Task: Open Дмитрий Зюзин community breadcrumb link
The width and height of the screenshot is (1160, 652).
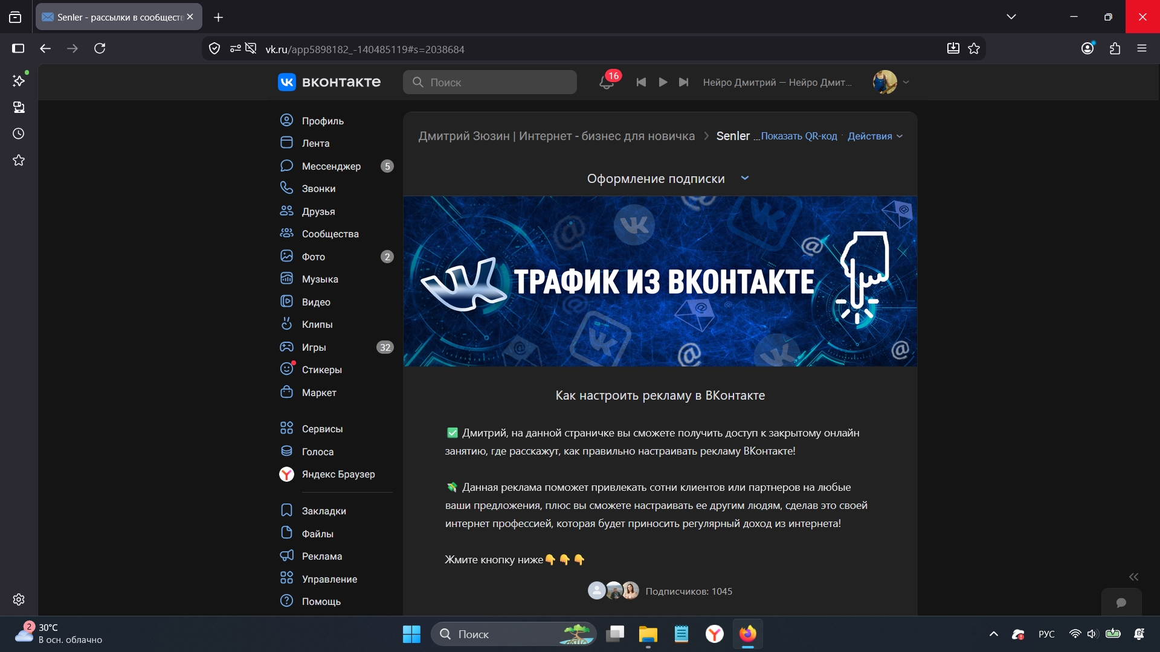Action: pyautogui.click(x=556, y=136)
